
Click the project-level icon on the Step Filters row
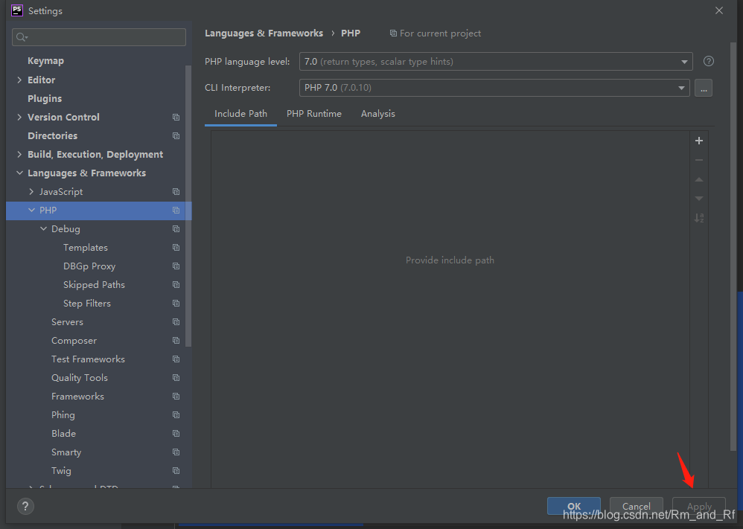click(x=176, y=303)
